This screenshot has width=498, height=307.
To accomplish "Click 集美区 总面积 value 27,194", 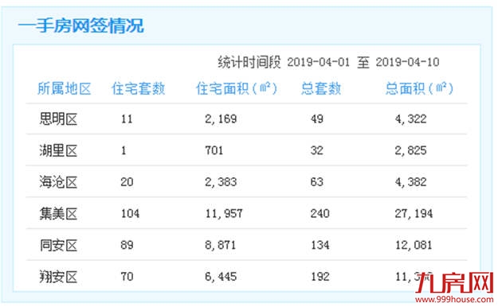I will pos(414,213).
